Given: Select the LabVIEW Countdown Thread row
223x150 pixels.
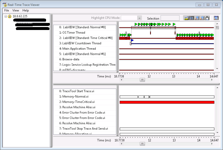Looking at the screenshot, I should pyautogui.click(x=82, y=43).
